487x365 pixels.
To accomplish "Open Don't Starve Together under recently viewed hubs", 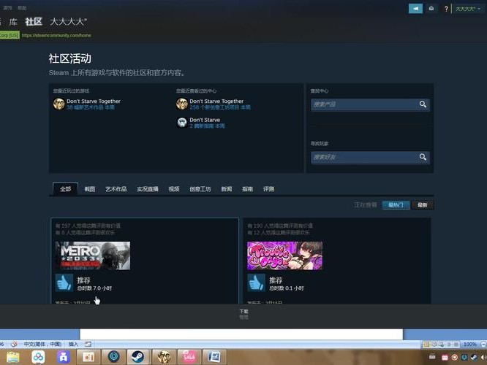I will coord(216,101).
